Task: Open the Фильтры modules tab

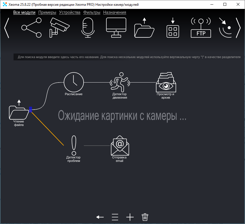Action: click(x=92, y=12)
